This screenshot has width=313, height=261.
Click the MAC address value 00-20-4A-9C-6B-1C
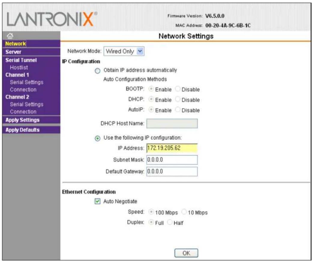[x=228, y=25]
